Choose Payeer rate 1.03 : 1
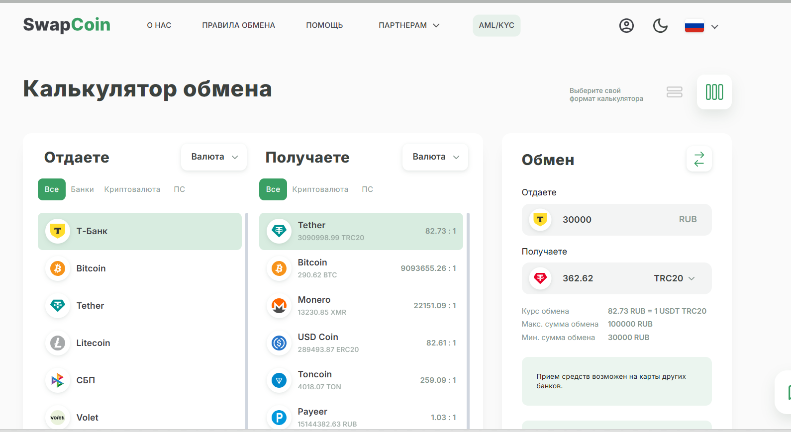This screenshot has width=791, height=432. [x=444, y=418]
